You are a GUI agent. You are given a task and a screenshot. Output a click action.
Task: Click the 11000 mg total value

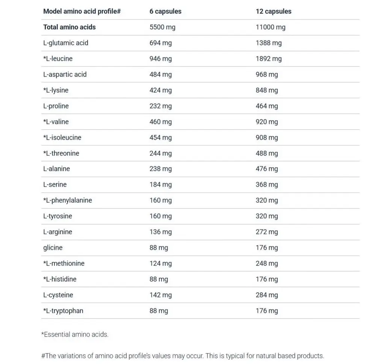[271, 27]
